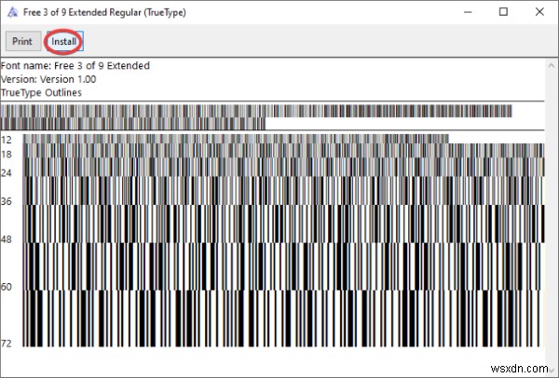Click the size label 12
Screen dimensions: 559x378
pos(7,140)
